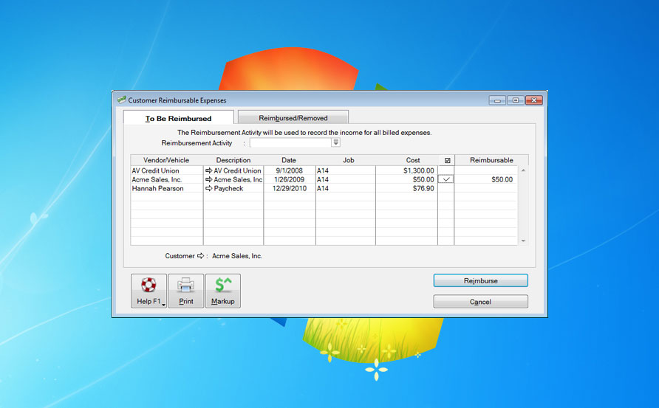The width and height of the screenshot is (659, 408).
Task: Sort by Job column header
Action: (349, 160)
